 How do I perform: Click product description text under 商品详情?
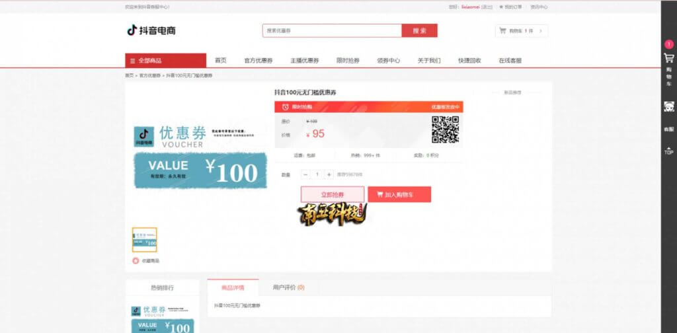point(237,306)
